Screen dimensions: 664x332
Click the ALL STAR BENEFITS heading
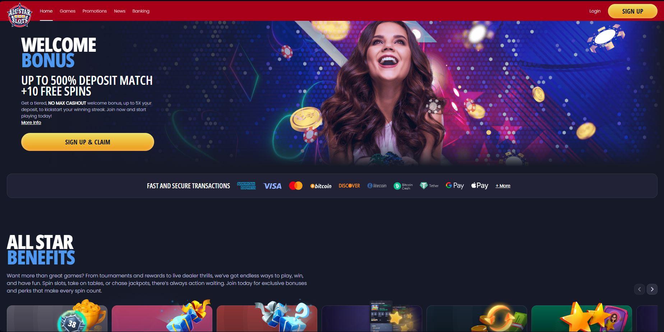coord(41,250)
